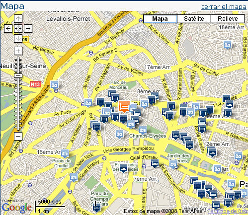Zoom in with the plus button

coord(18,51)
